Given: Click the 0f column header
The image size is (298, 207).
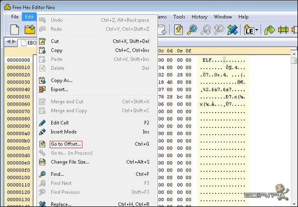Looking at the screenshot, I should pos(188,51).
